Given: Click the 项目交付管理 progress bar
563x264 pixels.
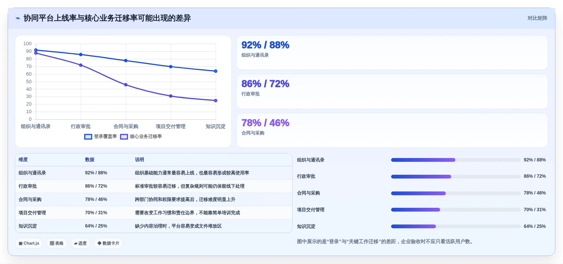Looking at the screenshot, I should point(456,210).
